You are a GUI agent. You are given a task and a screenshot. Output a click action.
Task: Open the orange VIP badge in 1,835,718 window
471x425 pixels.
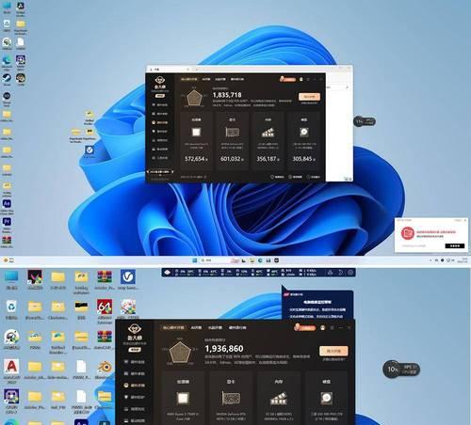pyautogui.click(x=287, y=79)
